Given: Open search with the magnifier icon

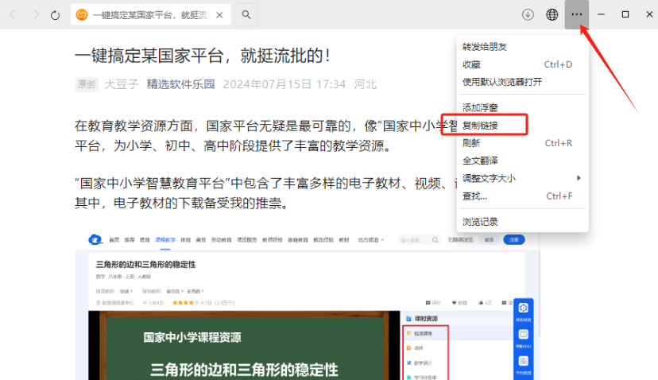Looking at the screenshot, I should (246, 15).
